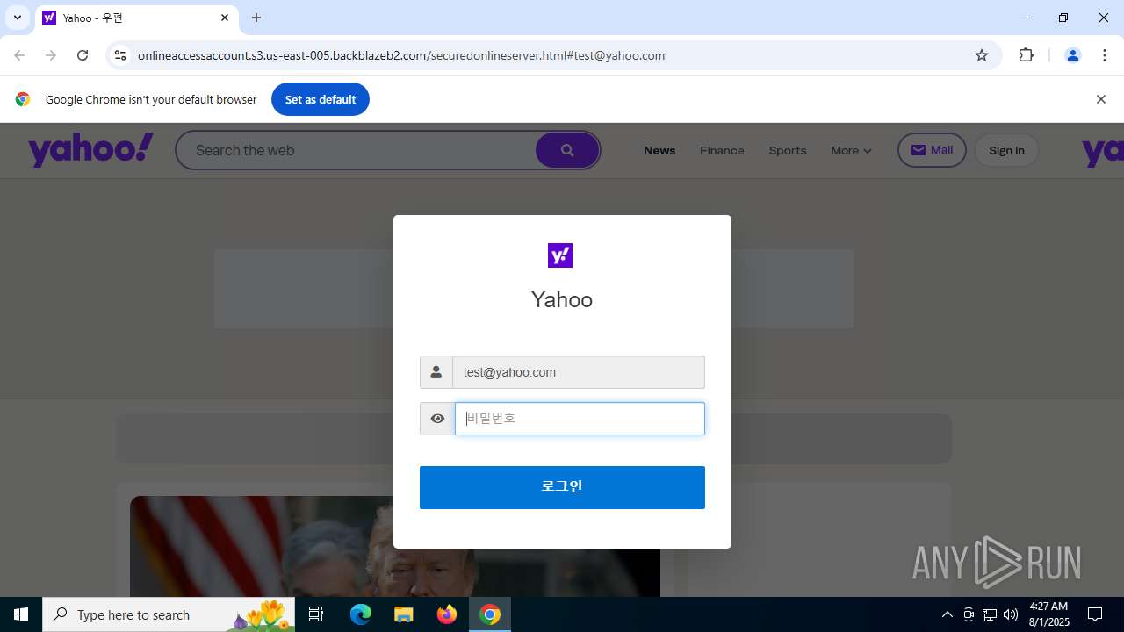Click the Search the web box
The image size is (1124, 632).
pyautogui.click(x=356, y=150)
